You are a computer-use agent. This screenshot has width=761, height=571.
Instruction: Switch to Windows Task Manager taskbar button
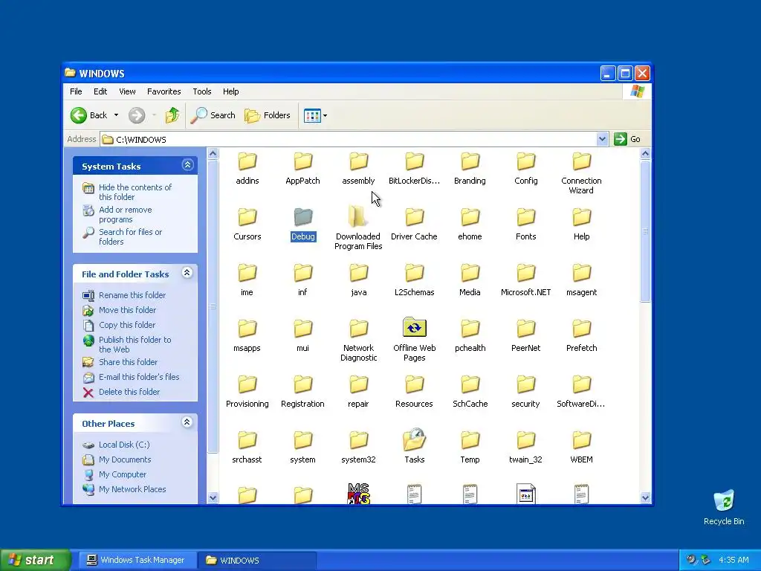pyautogui.click(x=137, y=560)
